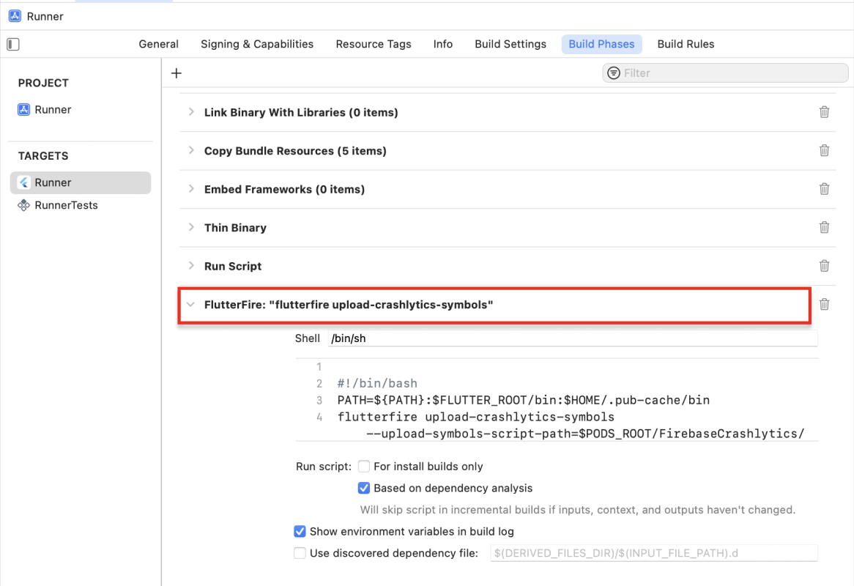The image size is (854, 586).
Task: Click --upload-symbols-script-path script line
Action: 585,434
